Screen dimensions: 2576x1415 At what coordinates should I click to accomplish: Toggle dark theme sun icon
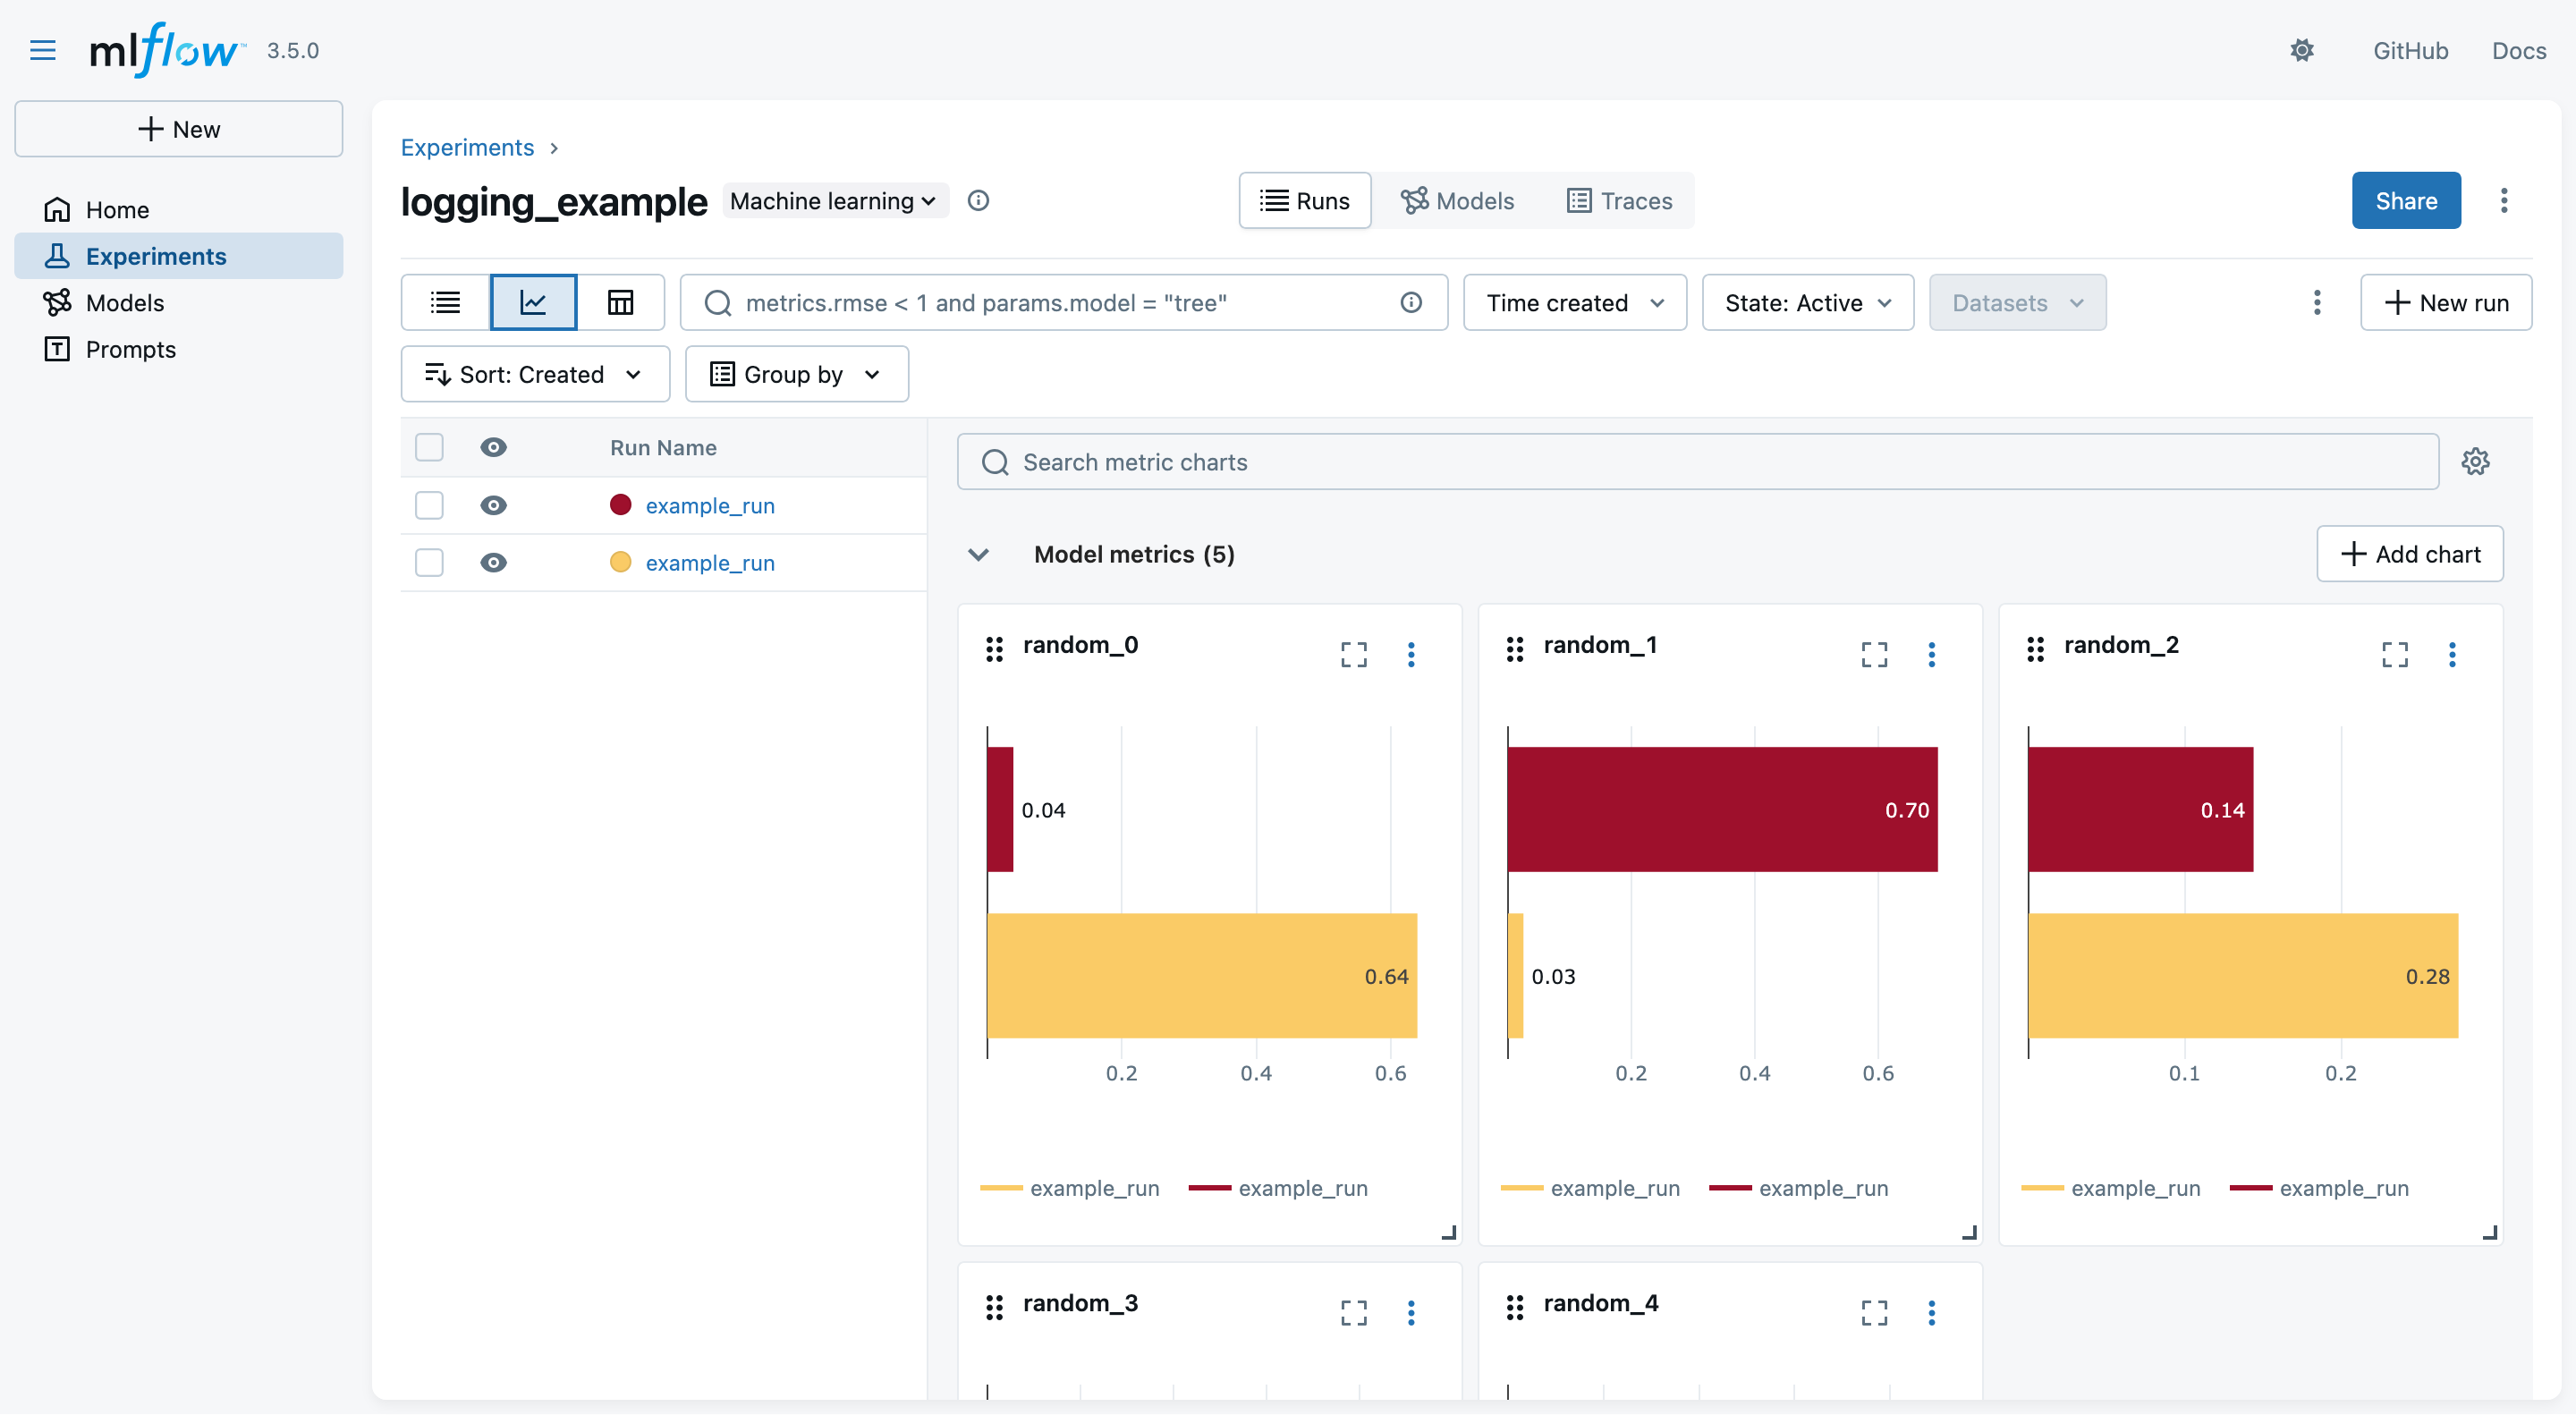click(2302, 51)
